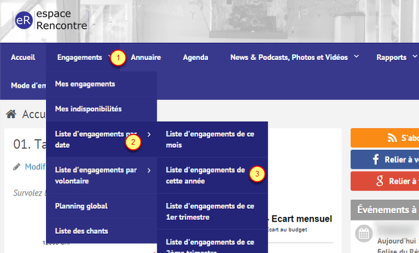The width and height of the screenshot is (419, 253).
Task: Choose Liste d'engagements de ce 2ème trimestre
Action: tap(212, 241)
